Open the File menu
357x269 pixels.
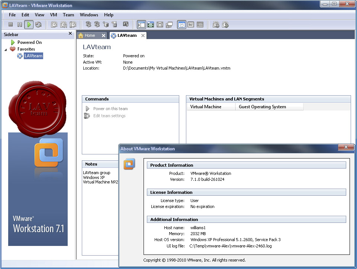click(x=12, y=15)
